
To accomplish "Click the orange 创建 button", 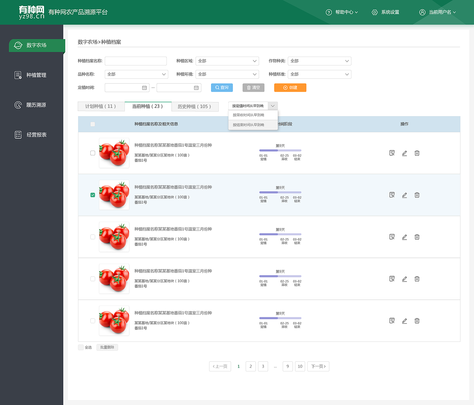I will (290, 88).
